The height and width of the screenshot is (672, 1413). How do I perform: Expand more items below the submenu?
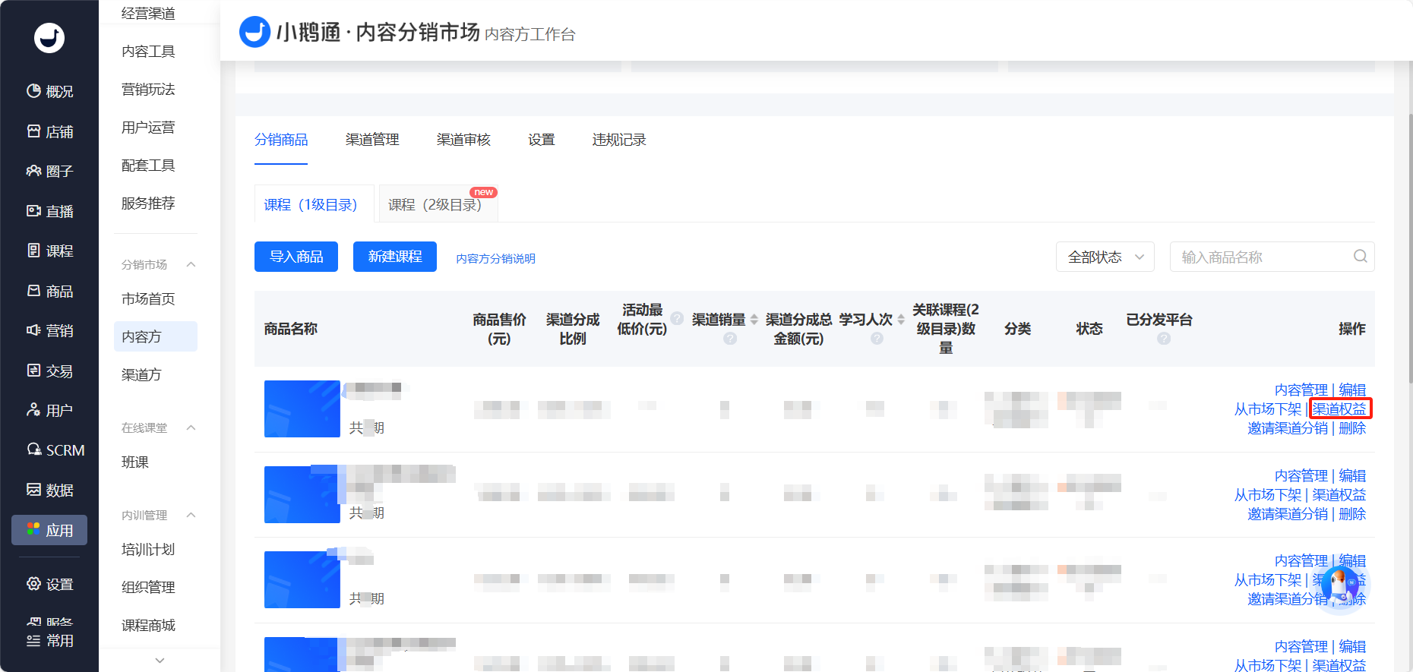tap(160, 661)
